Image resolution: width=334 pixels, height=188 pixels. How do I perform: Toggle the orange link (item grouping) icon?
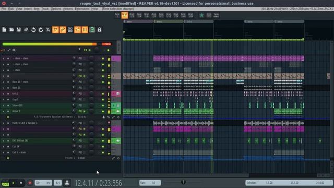tap(63, 30)
